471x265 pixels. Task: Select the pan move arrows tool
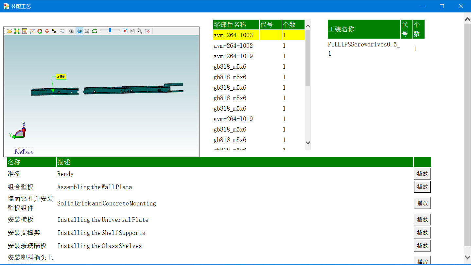(x=47, y=31)
